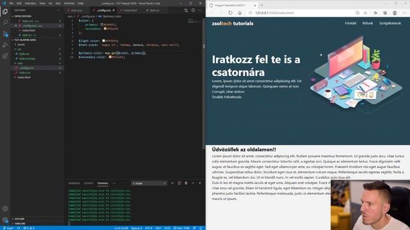Switch to the _config.scss editor tab
Screen dimensions: 410x230
(x=104, y=10)
